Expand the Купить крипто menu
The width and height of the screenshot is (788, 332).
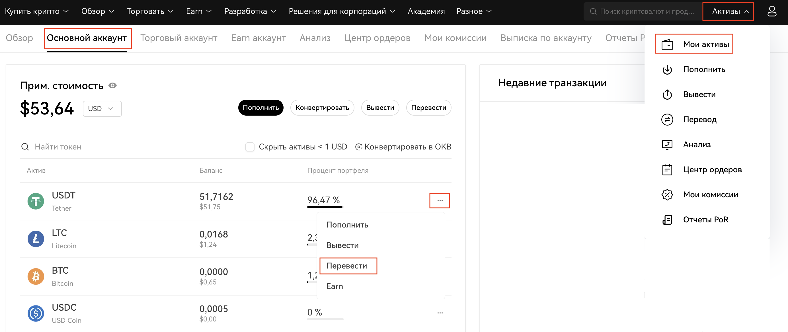click(x=37, y=11)
